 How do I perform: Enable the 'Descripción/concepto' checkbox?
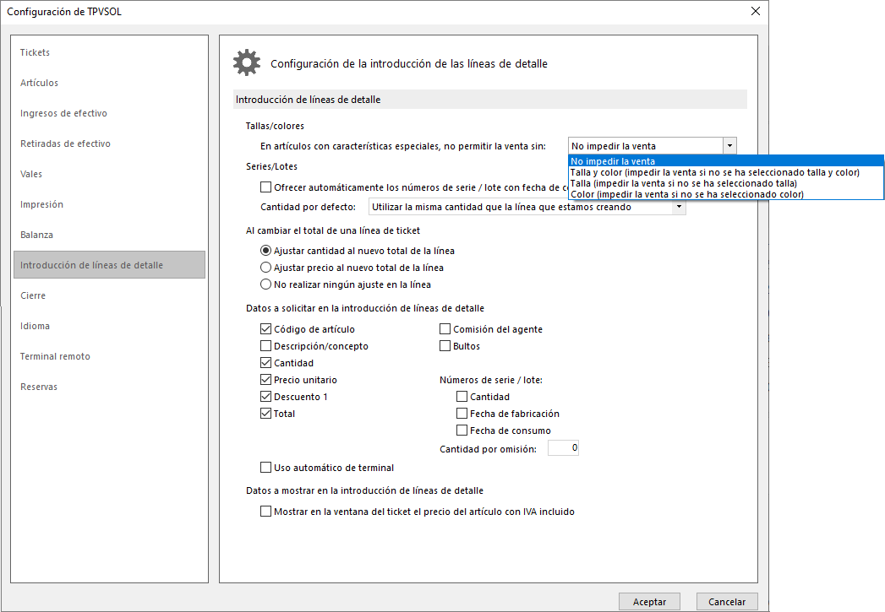coord(266,346)
